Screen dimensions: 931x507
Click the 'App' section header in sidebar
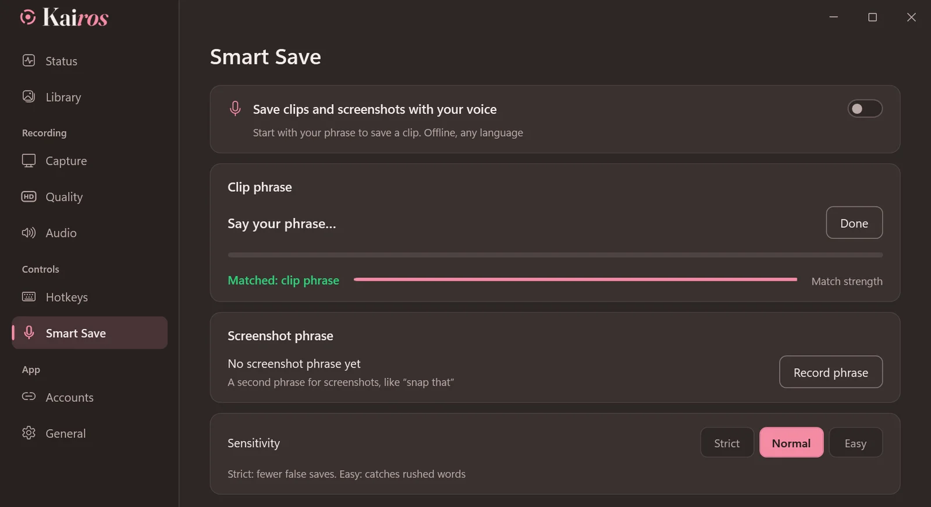(x=31, y=370)
